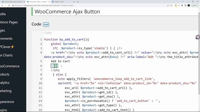Screen dimensions: 200x112
Task: Close the Products browser tab
Action: pyautogui.click(x=74, y=2)
